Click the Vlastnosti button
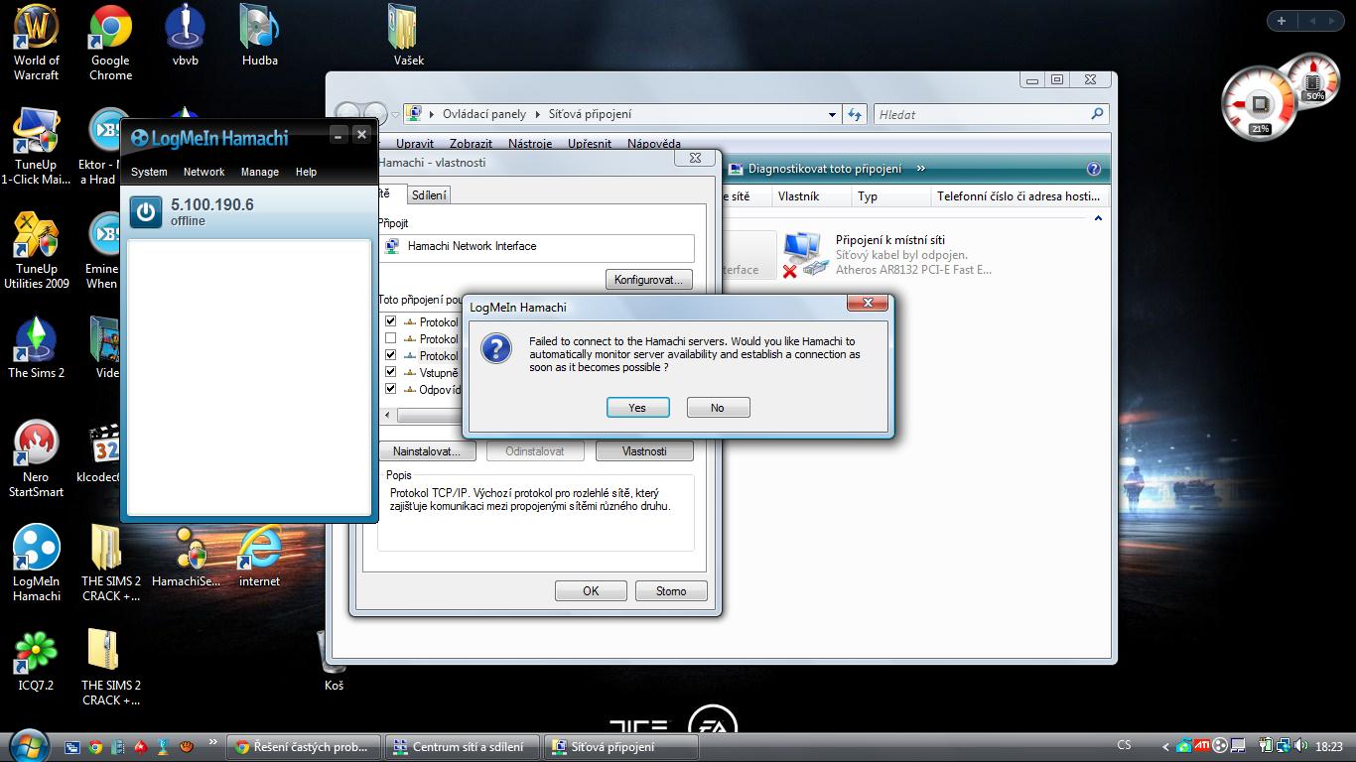The width and height of the screenshot is (1356, 762). [x=644, y=451]
